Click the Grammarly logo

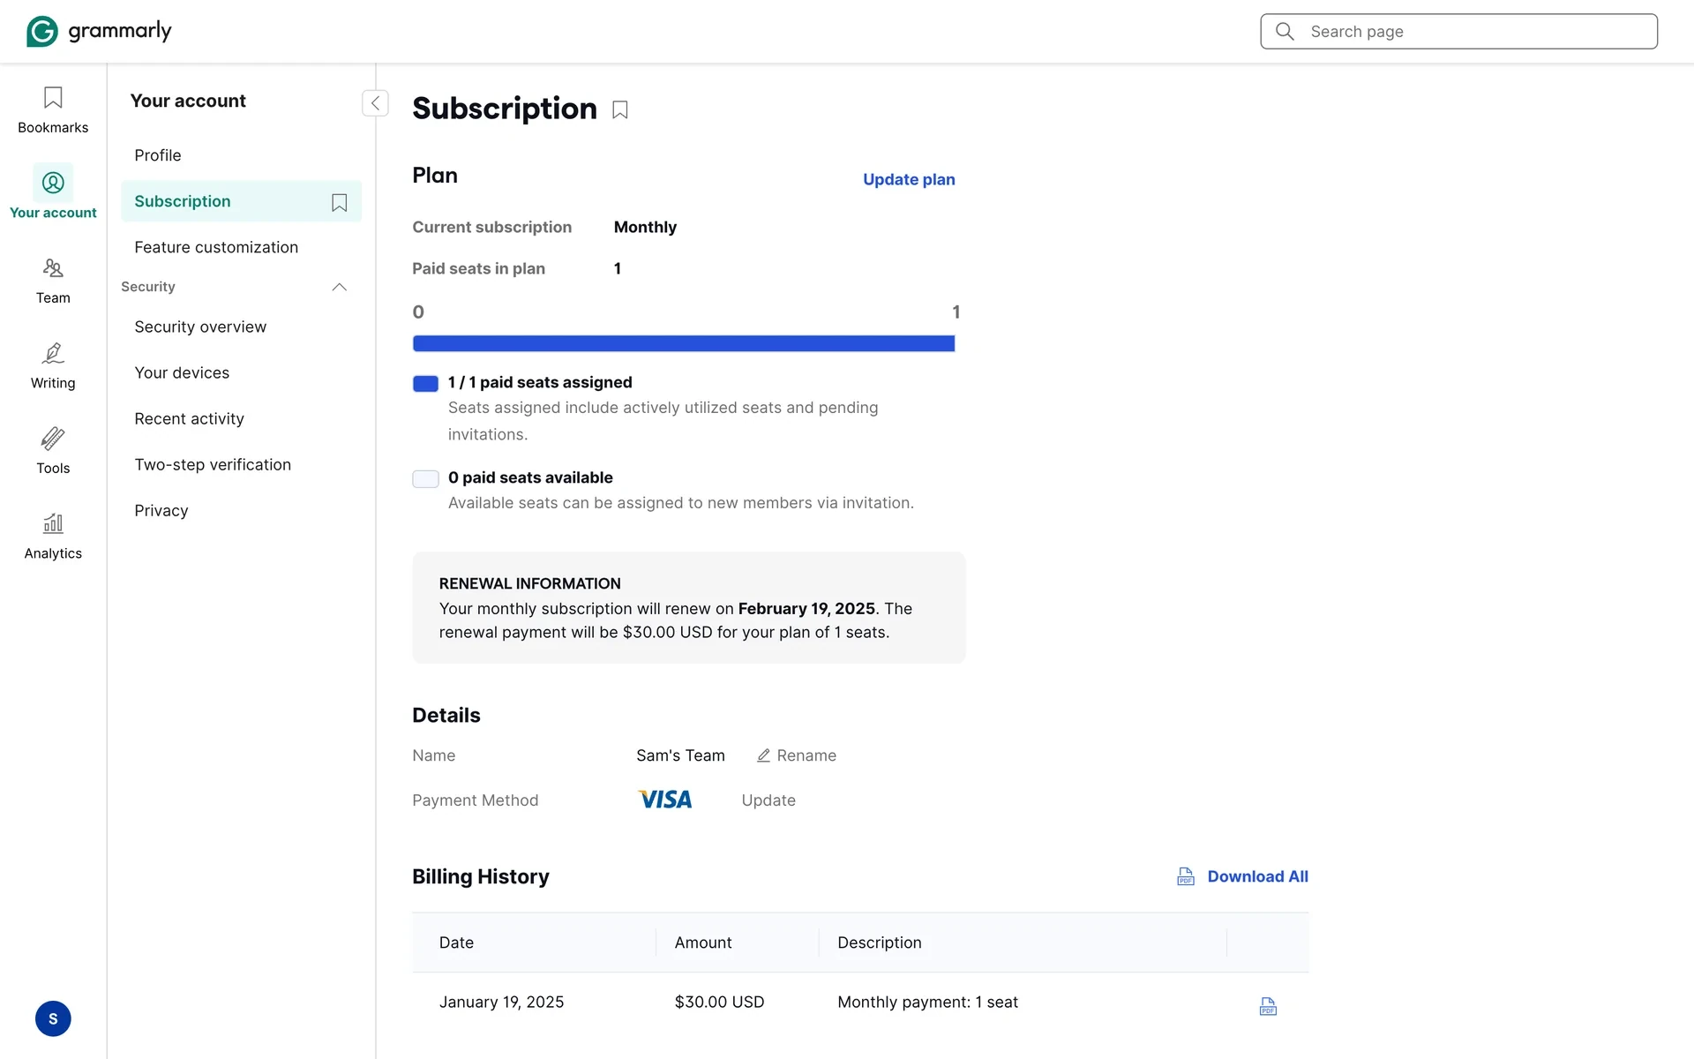pos(99,31)
